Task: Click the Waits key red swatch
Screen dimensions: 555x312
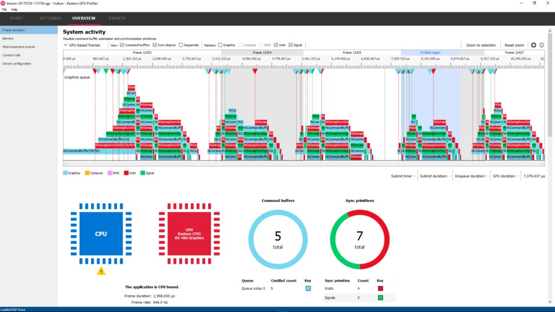Action: pyautogui.click(x=380, y=289)
